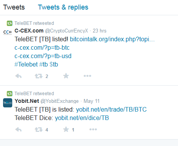Retweet the C-CEX.com TeleBET listing tweet
Screen dimensions: 178x146
tap(39, 76)
